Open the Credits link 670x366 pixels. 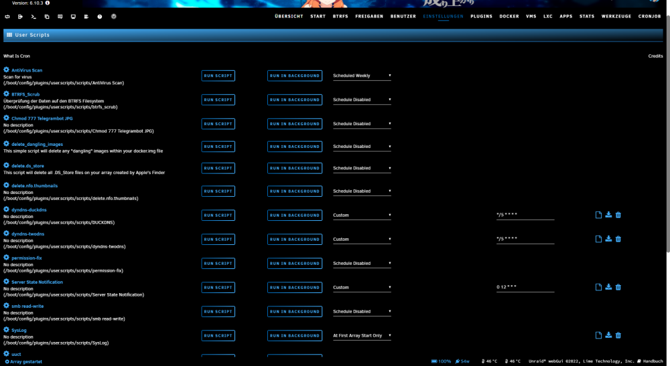click(655, 56)
